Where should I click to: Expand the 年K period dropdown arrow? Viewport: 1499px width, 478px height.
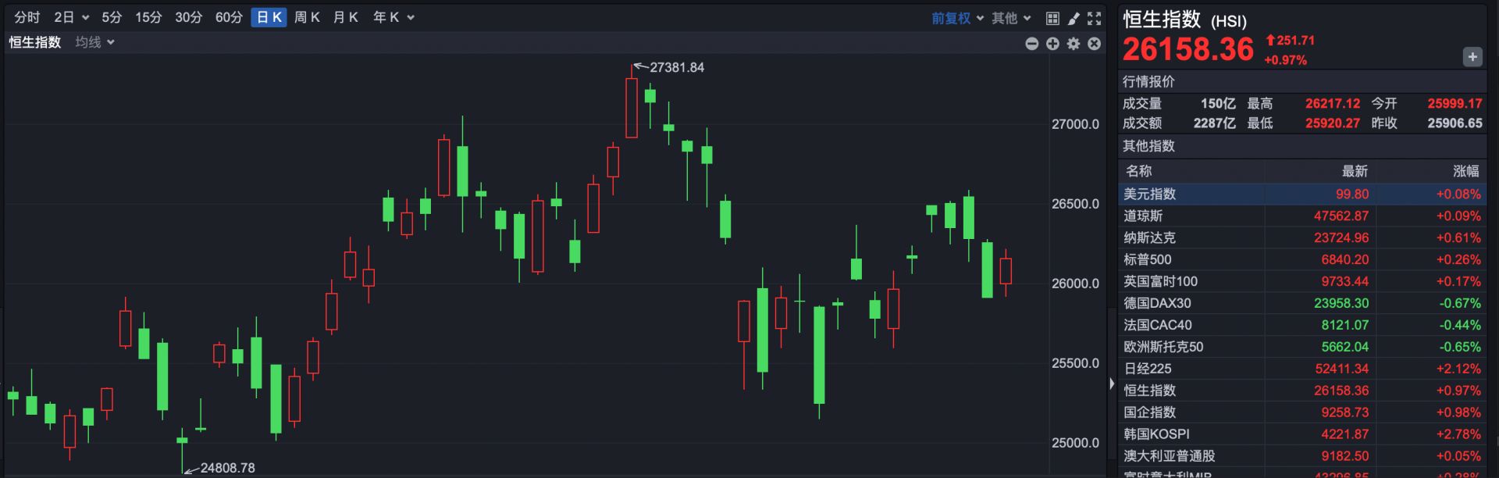(x=411, y=18)
